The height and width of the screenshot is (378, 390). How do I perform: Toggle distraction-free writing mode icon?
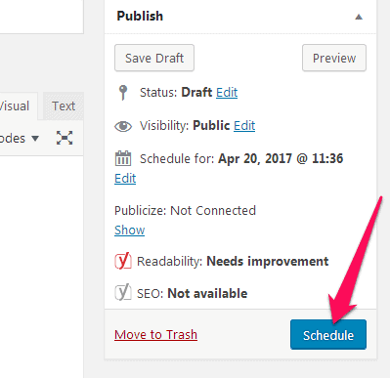click(x=65, y=138)
